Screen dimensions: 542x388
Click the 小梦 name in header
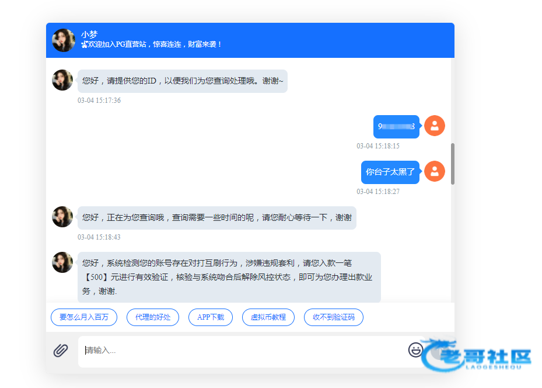click(89, 34)
